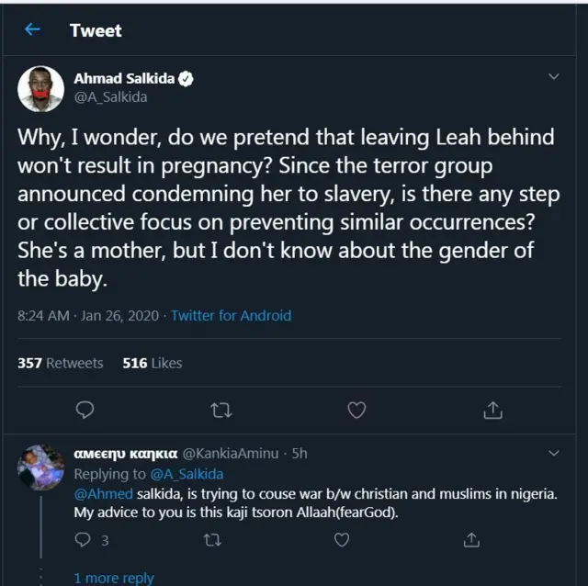Share the main tweet
Screen dimensions: 588x586
(x=492, y=409)
